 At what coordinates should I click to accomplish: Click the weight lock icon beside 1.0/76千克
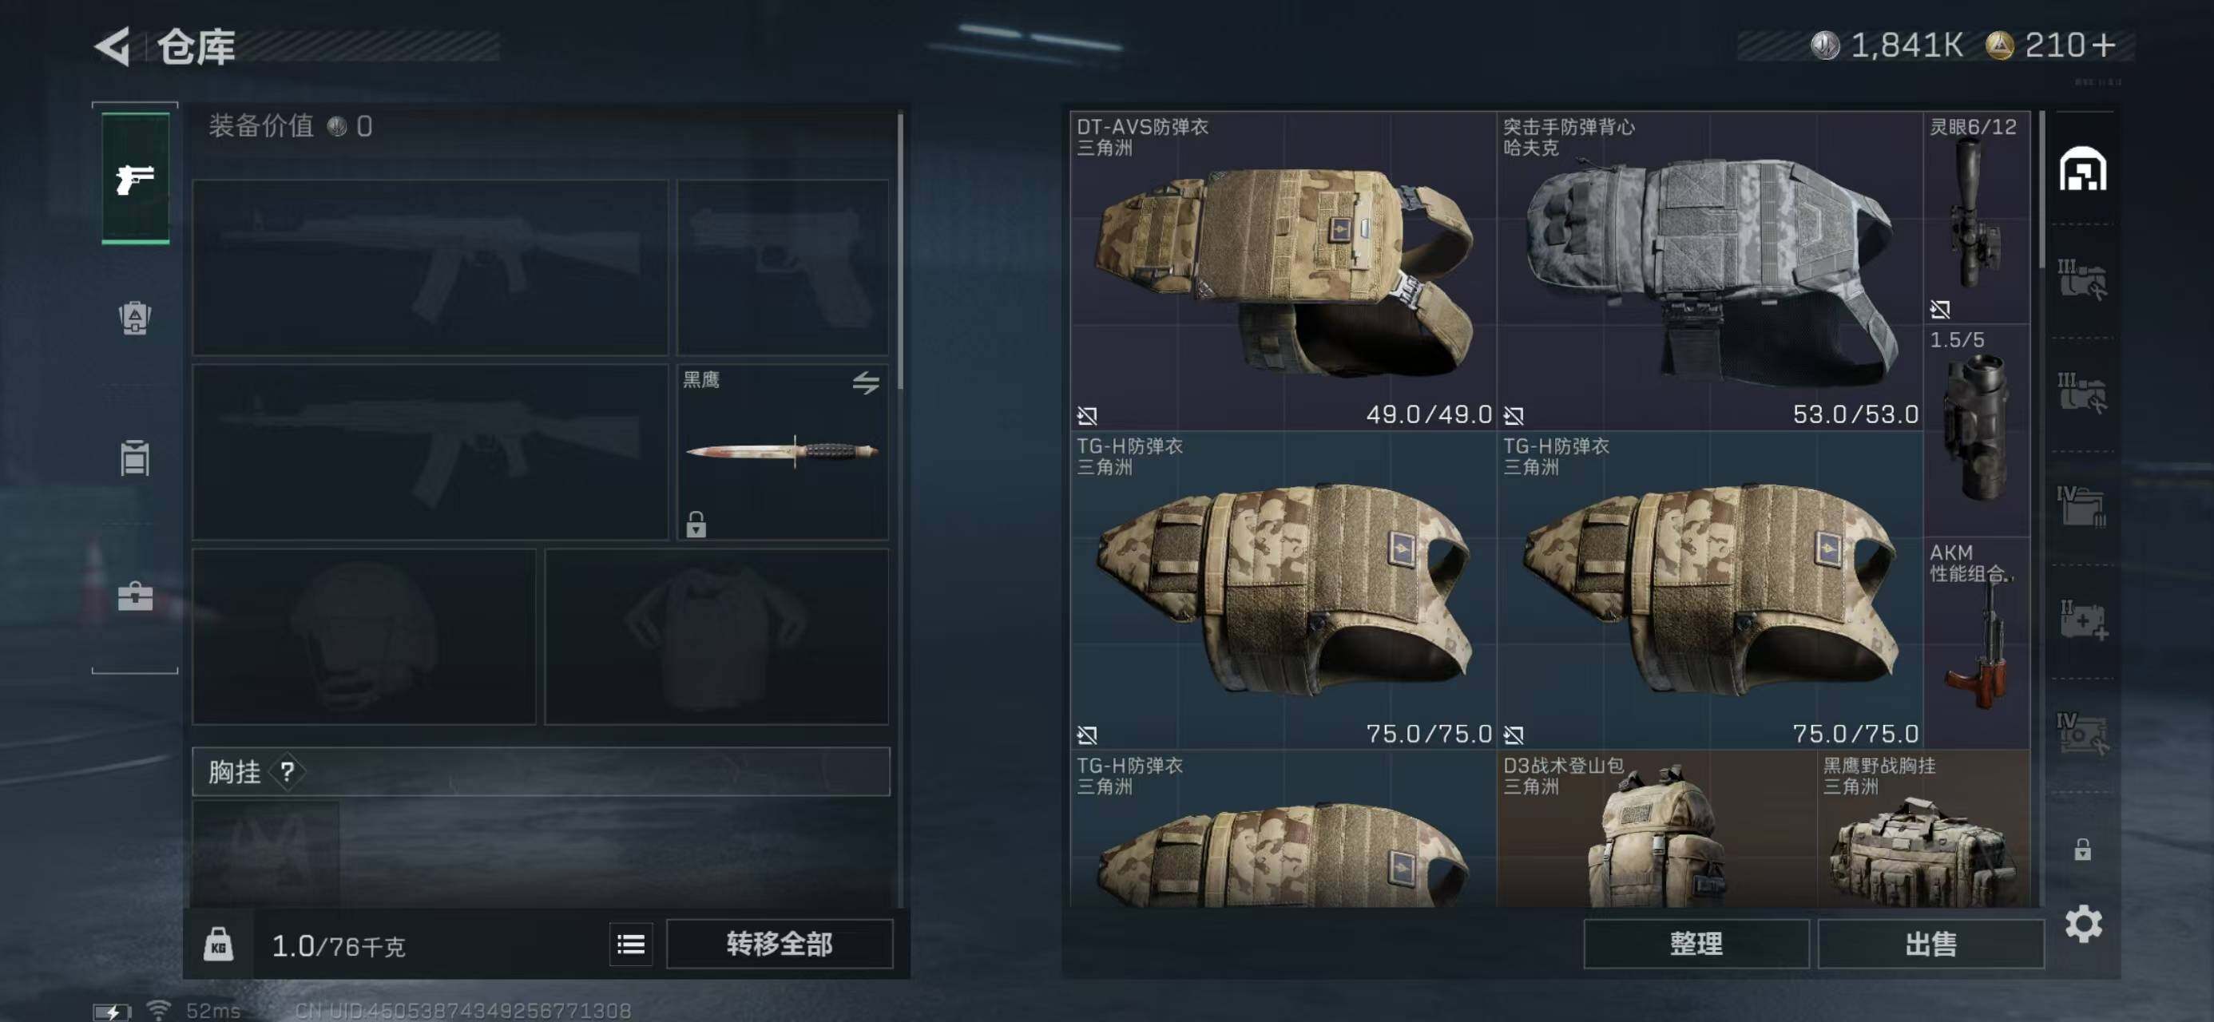pyautogui.click(x=218, y=945)
